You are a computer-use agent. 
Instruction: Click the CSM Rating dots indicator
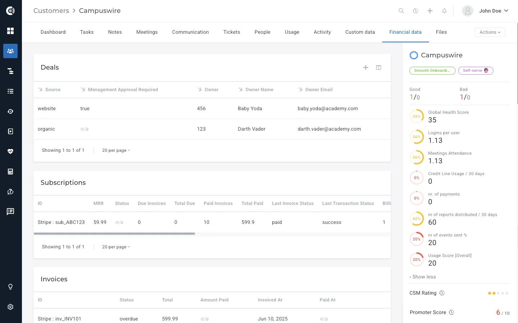(x=498, y=293)
